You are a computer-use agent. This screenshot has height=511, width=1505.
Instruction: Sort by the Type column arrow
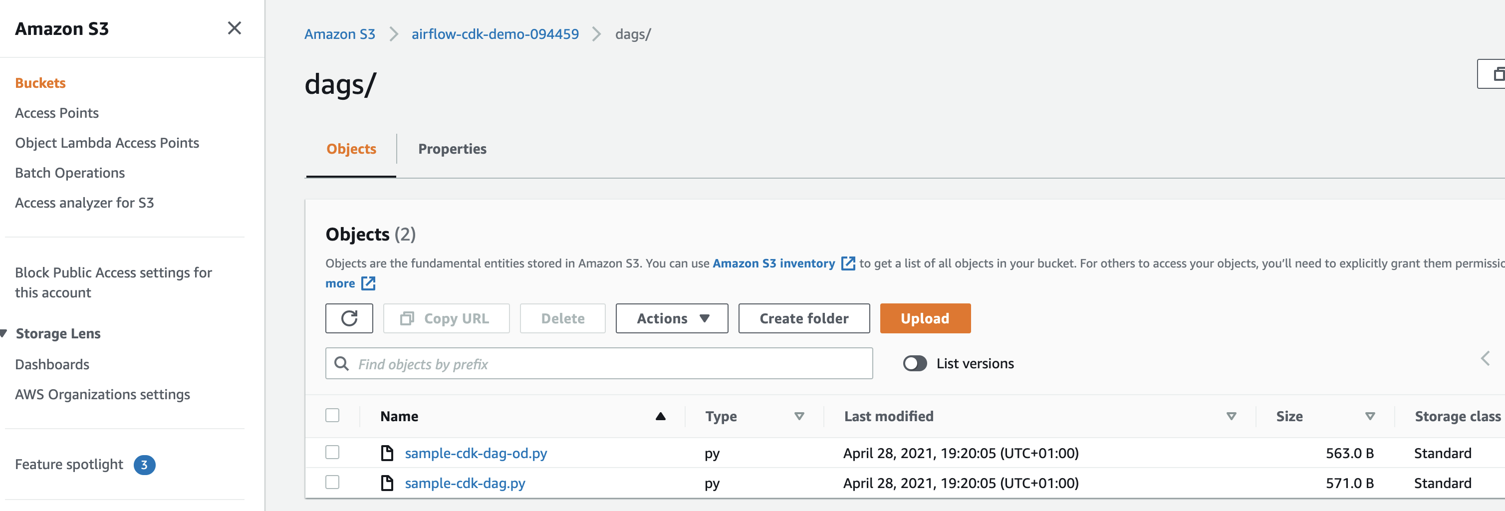coord(799,416)
